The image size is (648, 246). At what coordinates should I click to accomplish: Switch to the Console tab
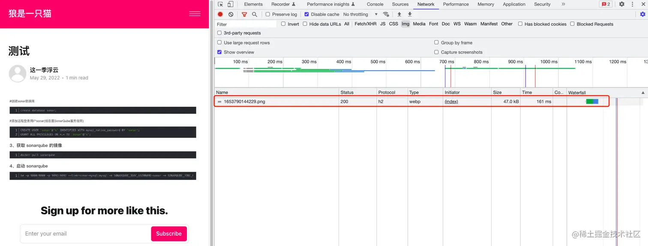coord(375,4)
